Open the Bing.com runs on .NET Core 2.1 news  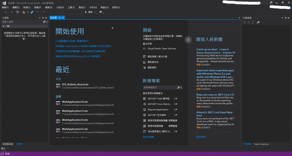pyautogui.click(x=215, y=95)
